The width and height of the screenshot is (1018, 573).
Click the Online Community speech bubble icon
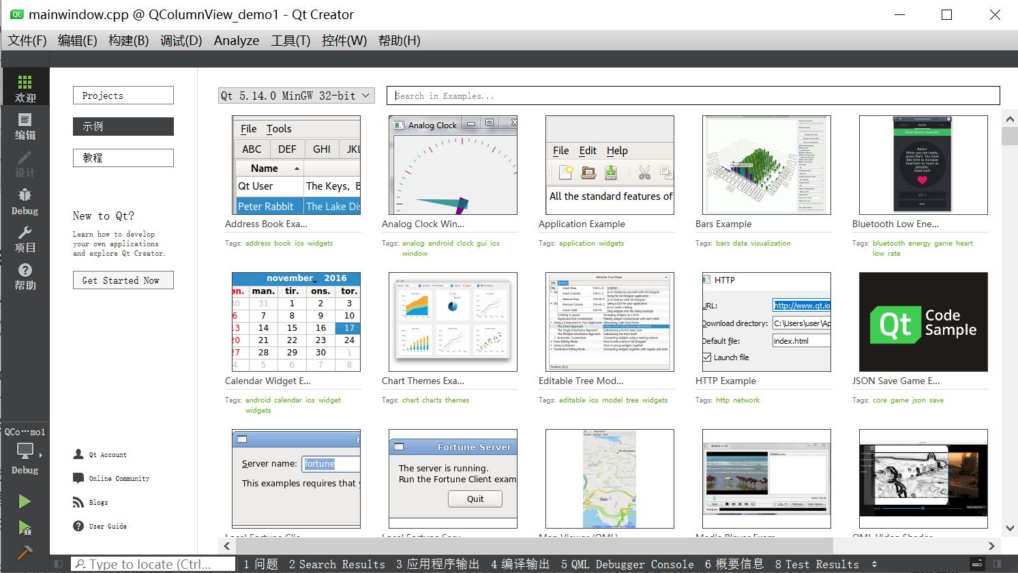coord(78,478)
